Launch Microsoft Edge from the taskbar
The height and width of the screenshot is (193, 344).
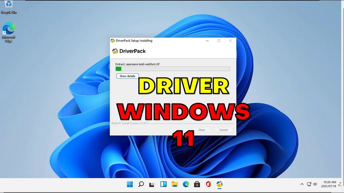click(186, 184)
